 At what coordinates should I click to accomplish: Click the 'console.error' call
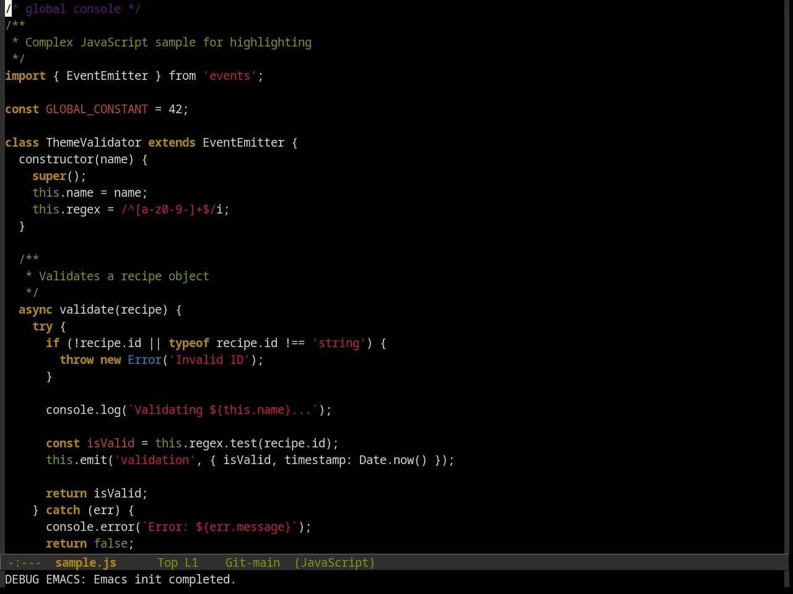pos(90,527)
